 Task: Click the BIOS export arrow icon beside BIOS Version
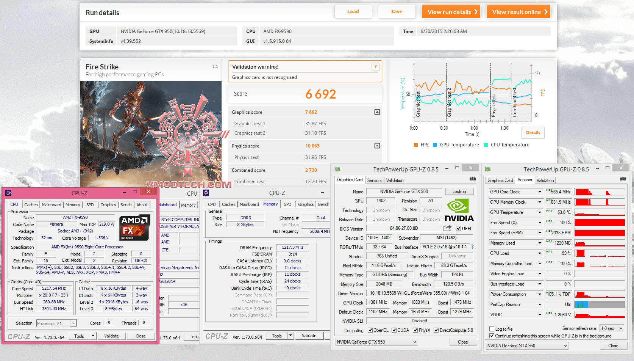447,228
